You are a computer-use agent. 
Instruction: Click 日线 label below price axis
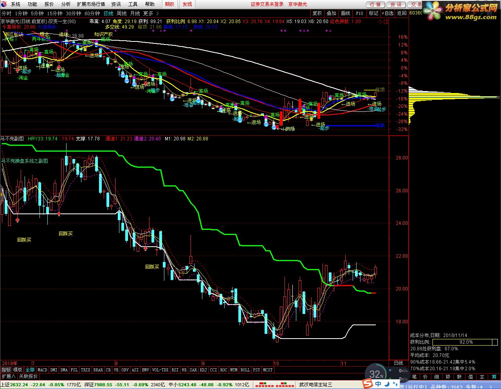click(x=398, y=363)
